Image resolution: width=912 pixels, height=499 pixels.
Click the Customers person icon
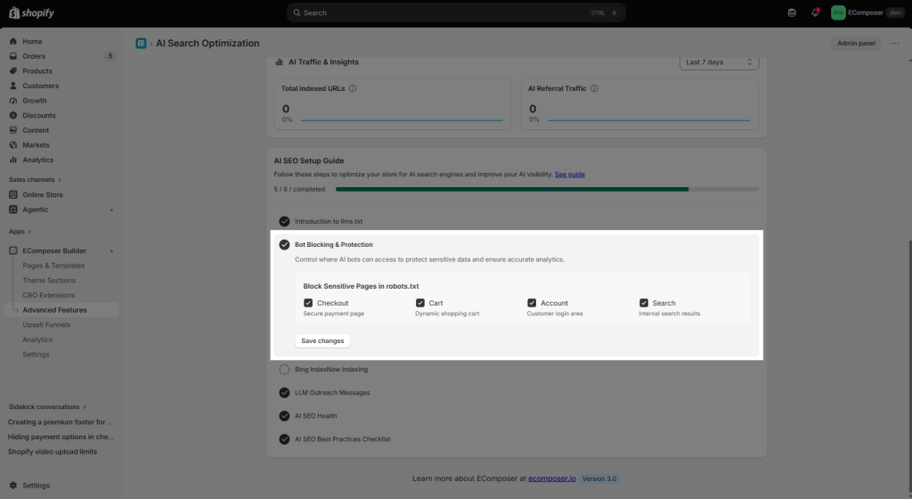click(x=13, y=86)
